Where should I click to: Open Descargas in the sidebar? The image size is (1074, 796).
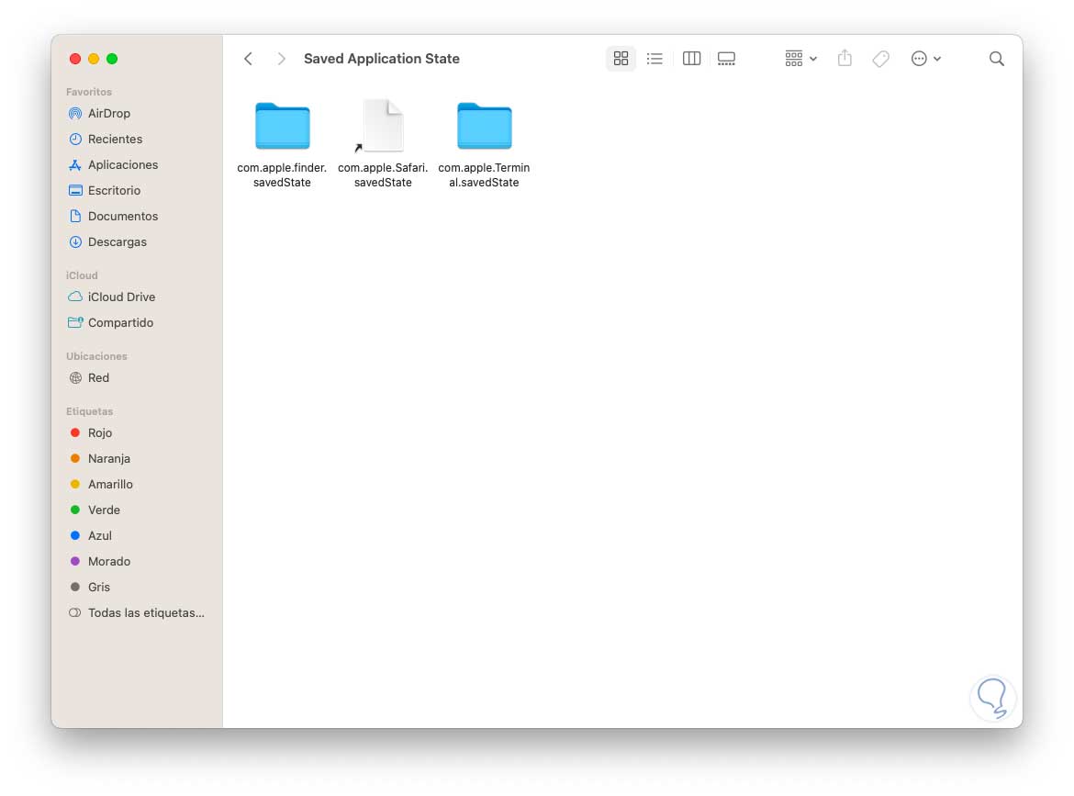pos(137,241)
